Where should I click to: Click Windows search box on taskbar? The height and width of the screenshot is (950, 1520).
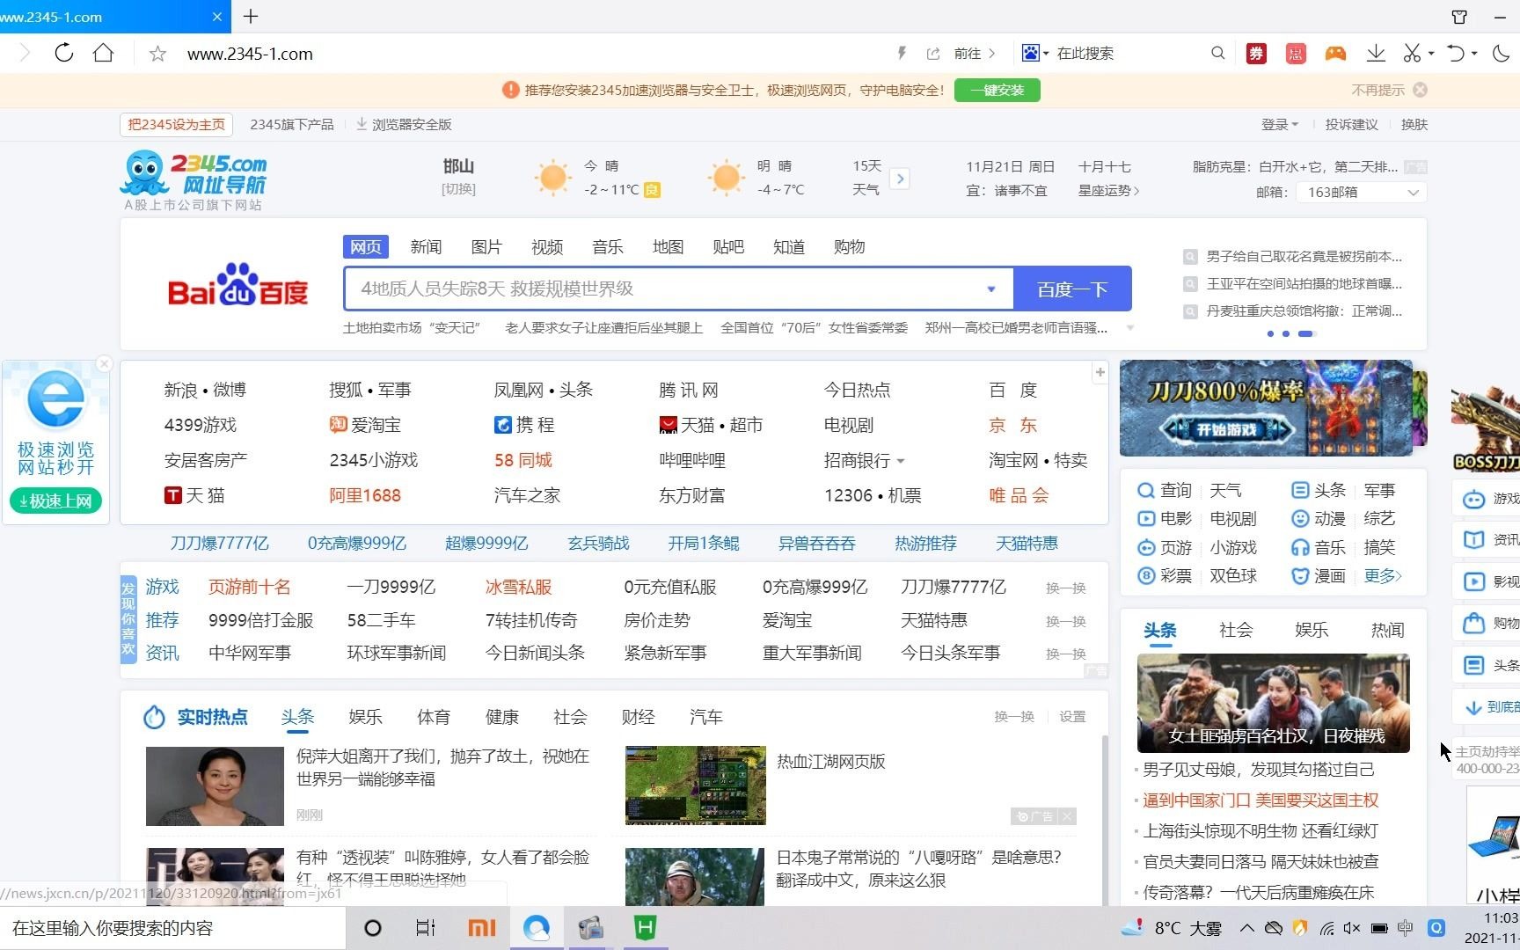(x=172, y=928)
